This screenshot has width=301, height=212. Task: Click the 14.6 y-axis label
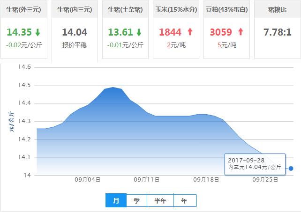24,67
